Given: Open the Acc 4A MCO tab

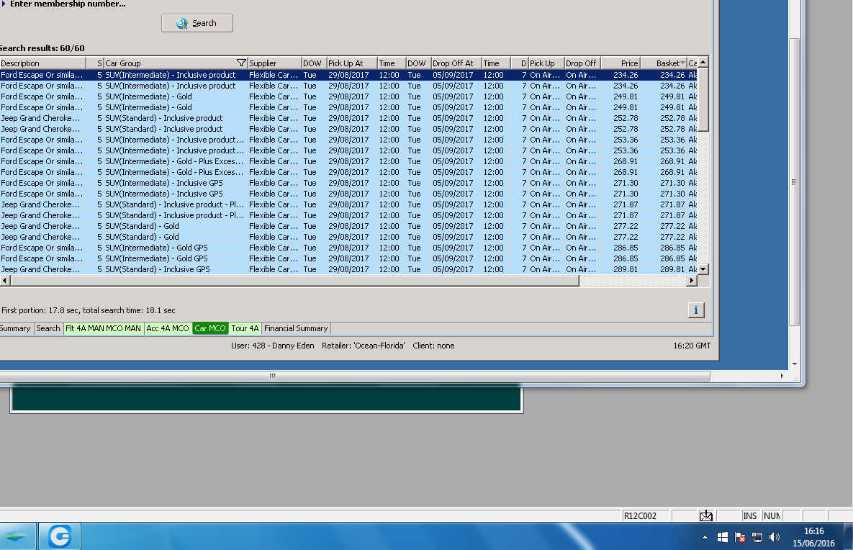Looking at the screenshot, I should (x=168, y=328).
